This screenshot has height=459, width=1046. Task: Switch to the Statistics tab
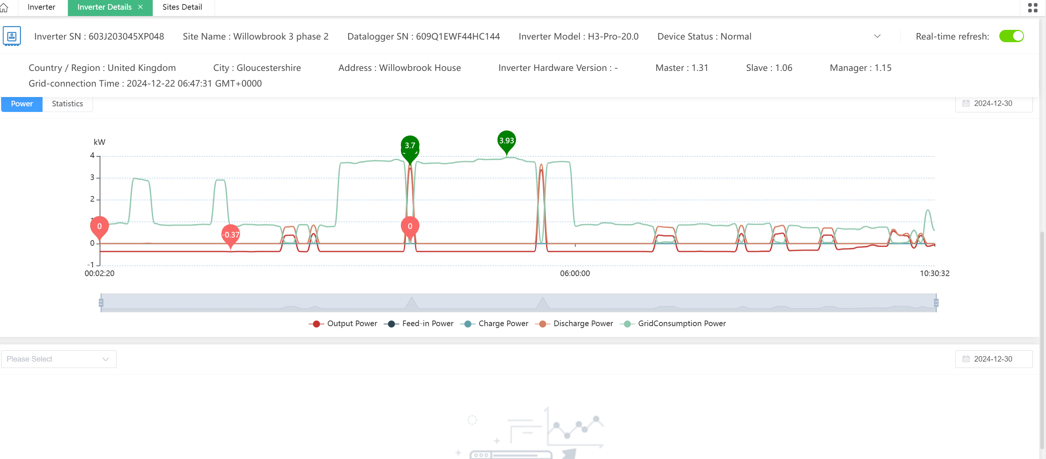(x=68, y=103)
